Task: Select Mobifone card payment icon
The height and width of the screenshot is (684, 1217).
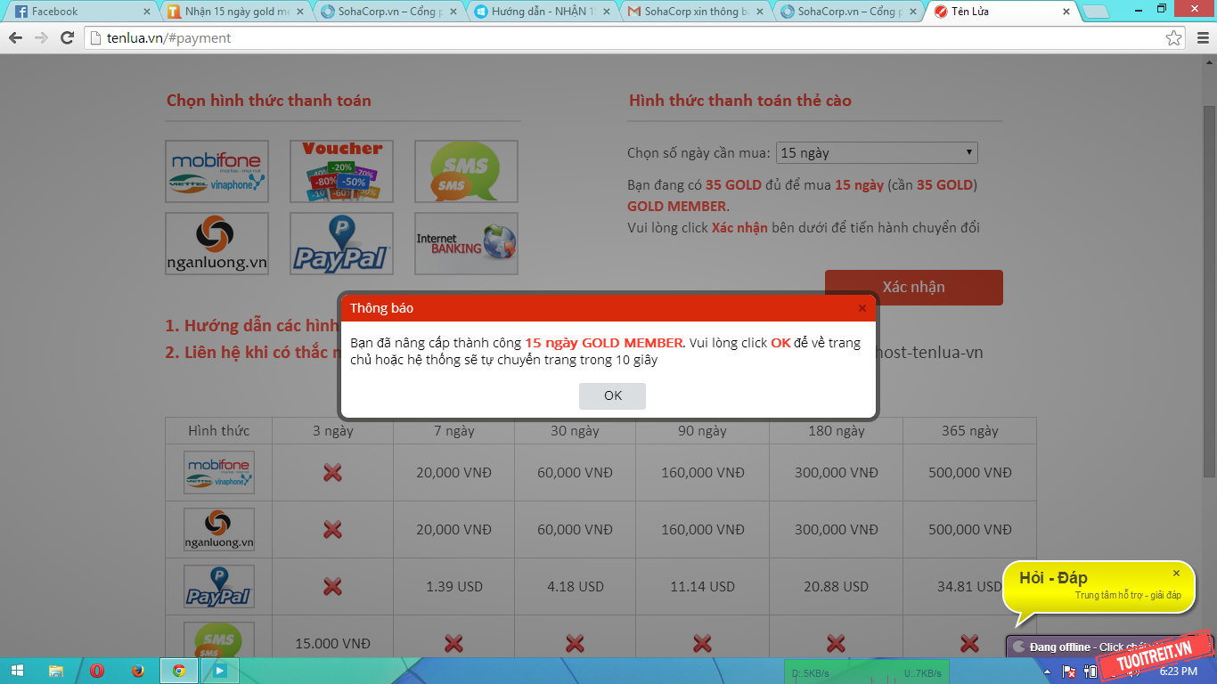Action: [216, 171]
